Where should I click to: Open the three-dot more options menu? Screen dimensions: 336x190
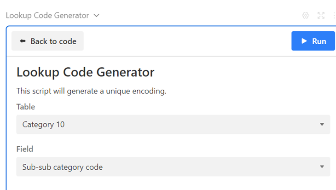333,16
